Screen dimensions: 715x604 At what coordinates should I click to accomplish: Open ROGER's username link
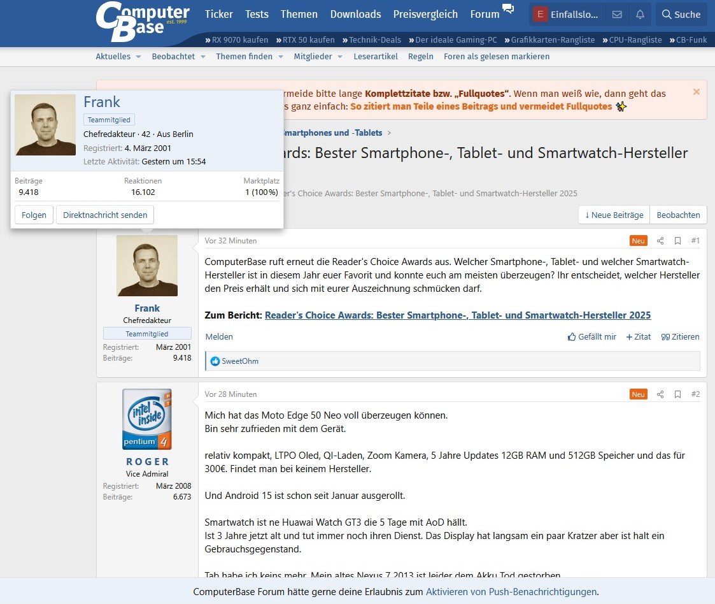pyautogui.click(x=147, y=462)
